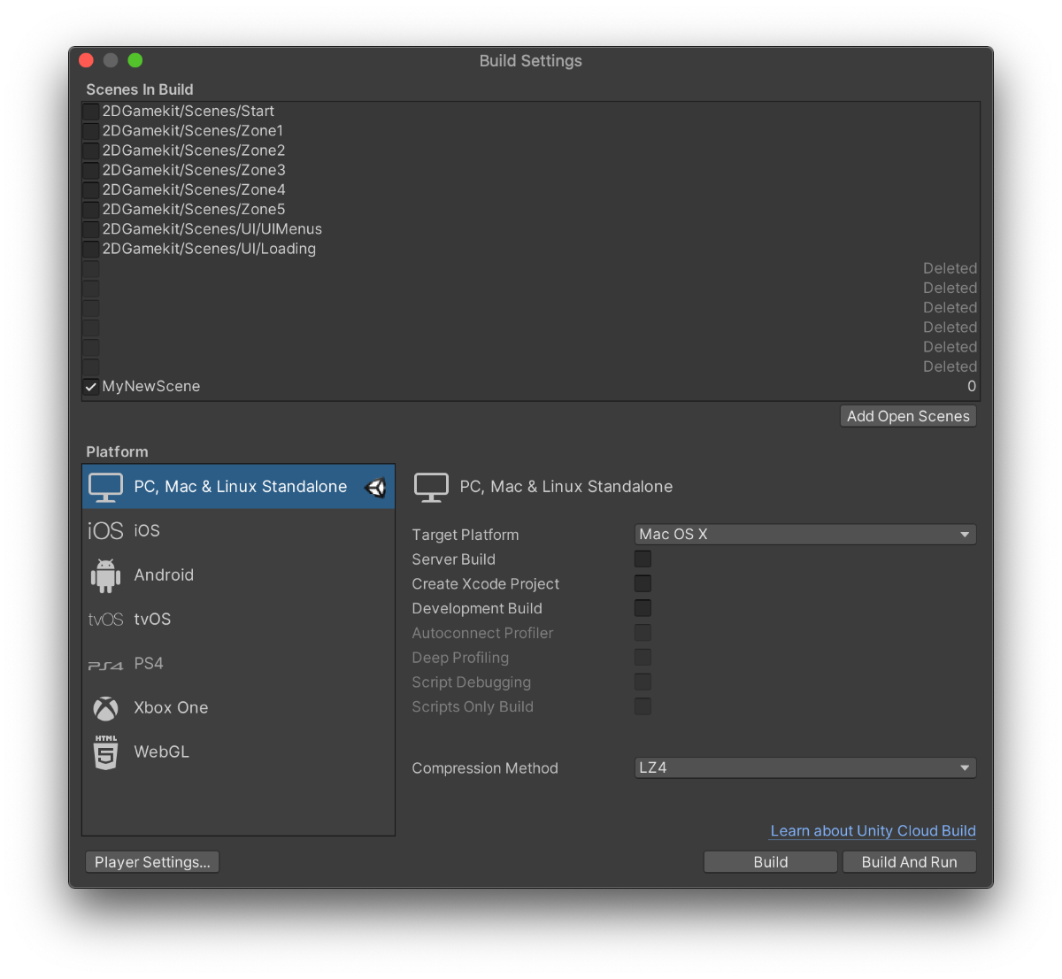
Task: Select the PS4 platform entry
Action: point(238,663)
